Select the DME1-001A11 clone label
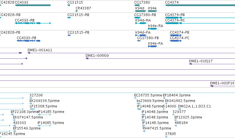 [40, 50]
